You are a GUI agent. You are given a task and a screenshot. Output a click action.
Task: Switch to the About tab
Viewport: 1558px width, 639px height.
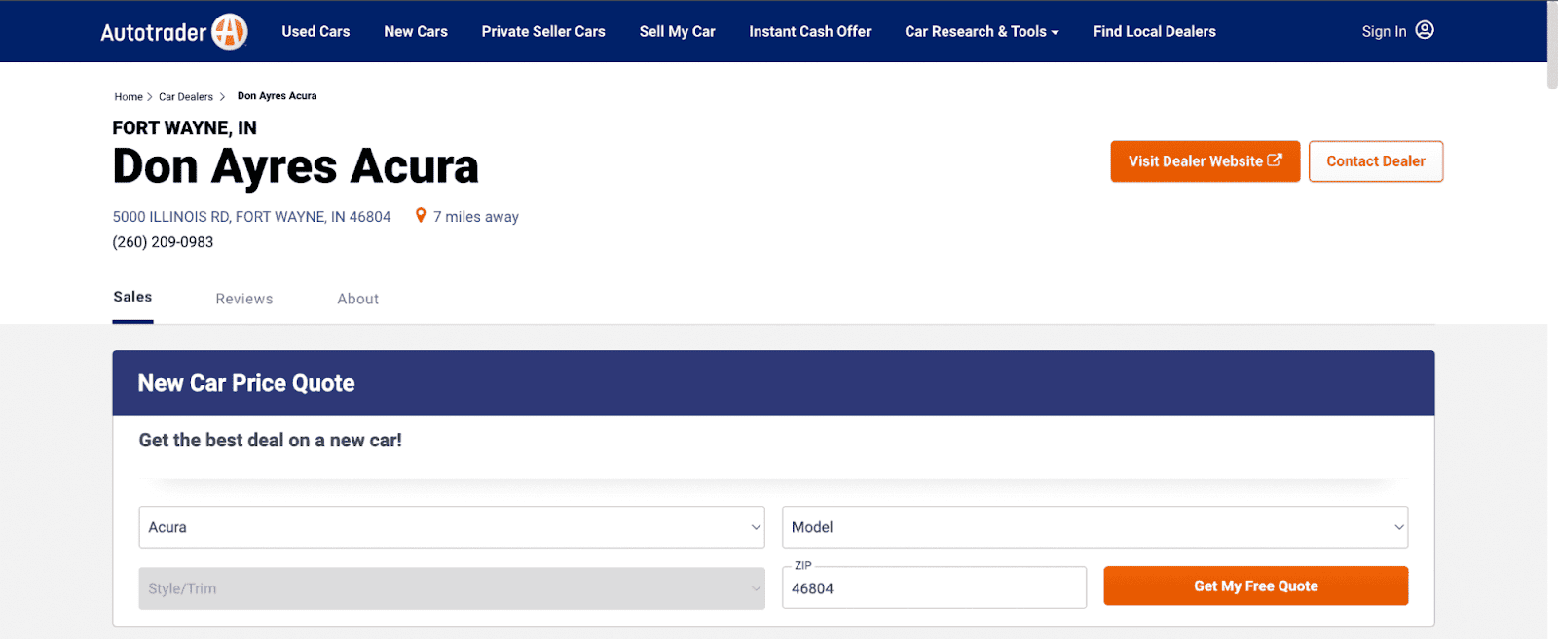pyautogui.click(x=358, y=299)
